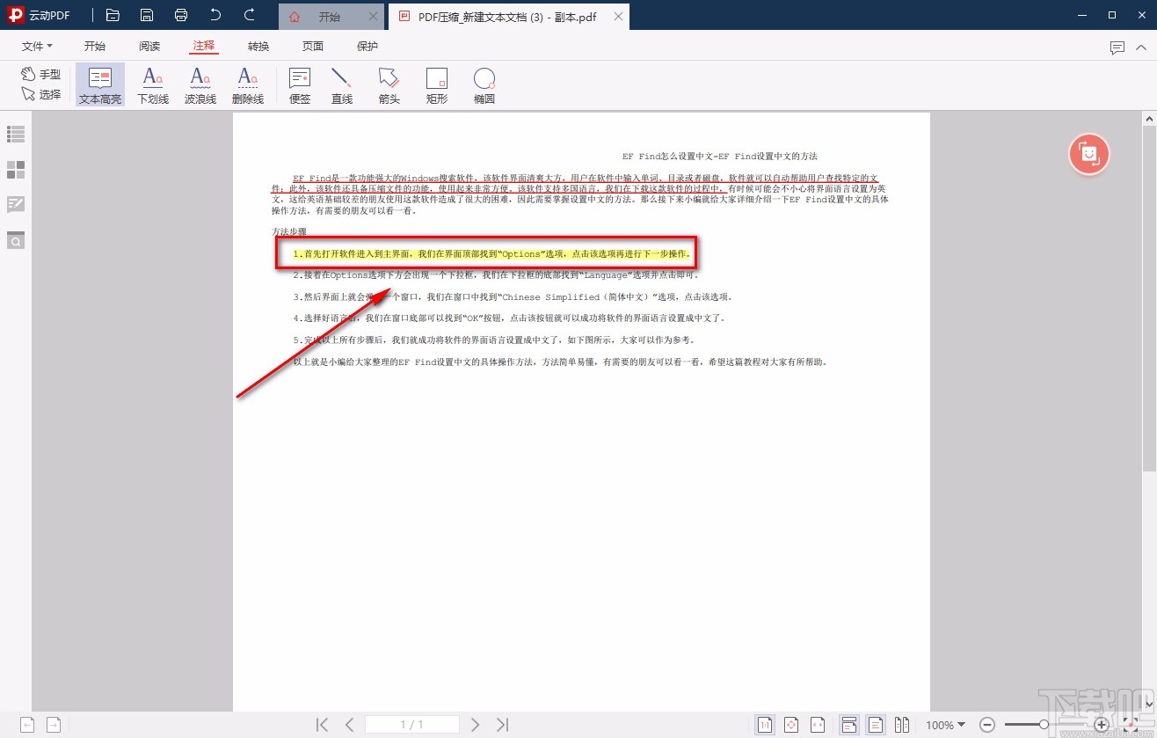
Task: Click the zoom slider handle
Action: pos(1044,725)
